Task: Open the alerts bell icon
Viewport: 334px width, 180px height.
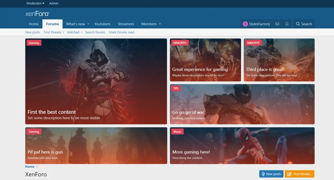Action: [x=287, y=24]
